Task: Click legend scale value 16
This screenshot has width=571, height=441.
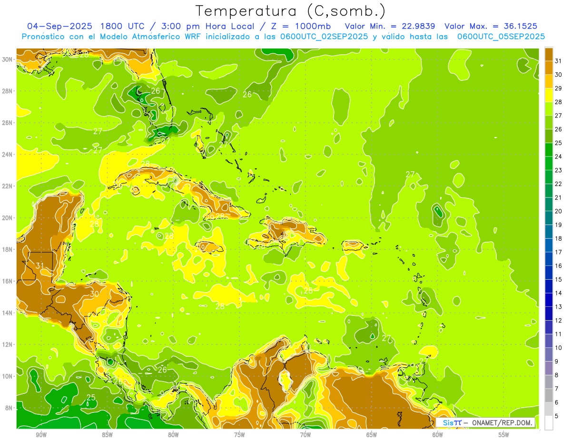Action: 559,266
